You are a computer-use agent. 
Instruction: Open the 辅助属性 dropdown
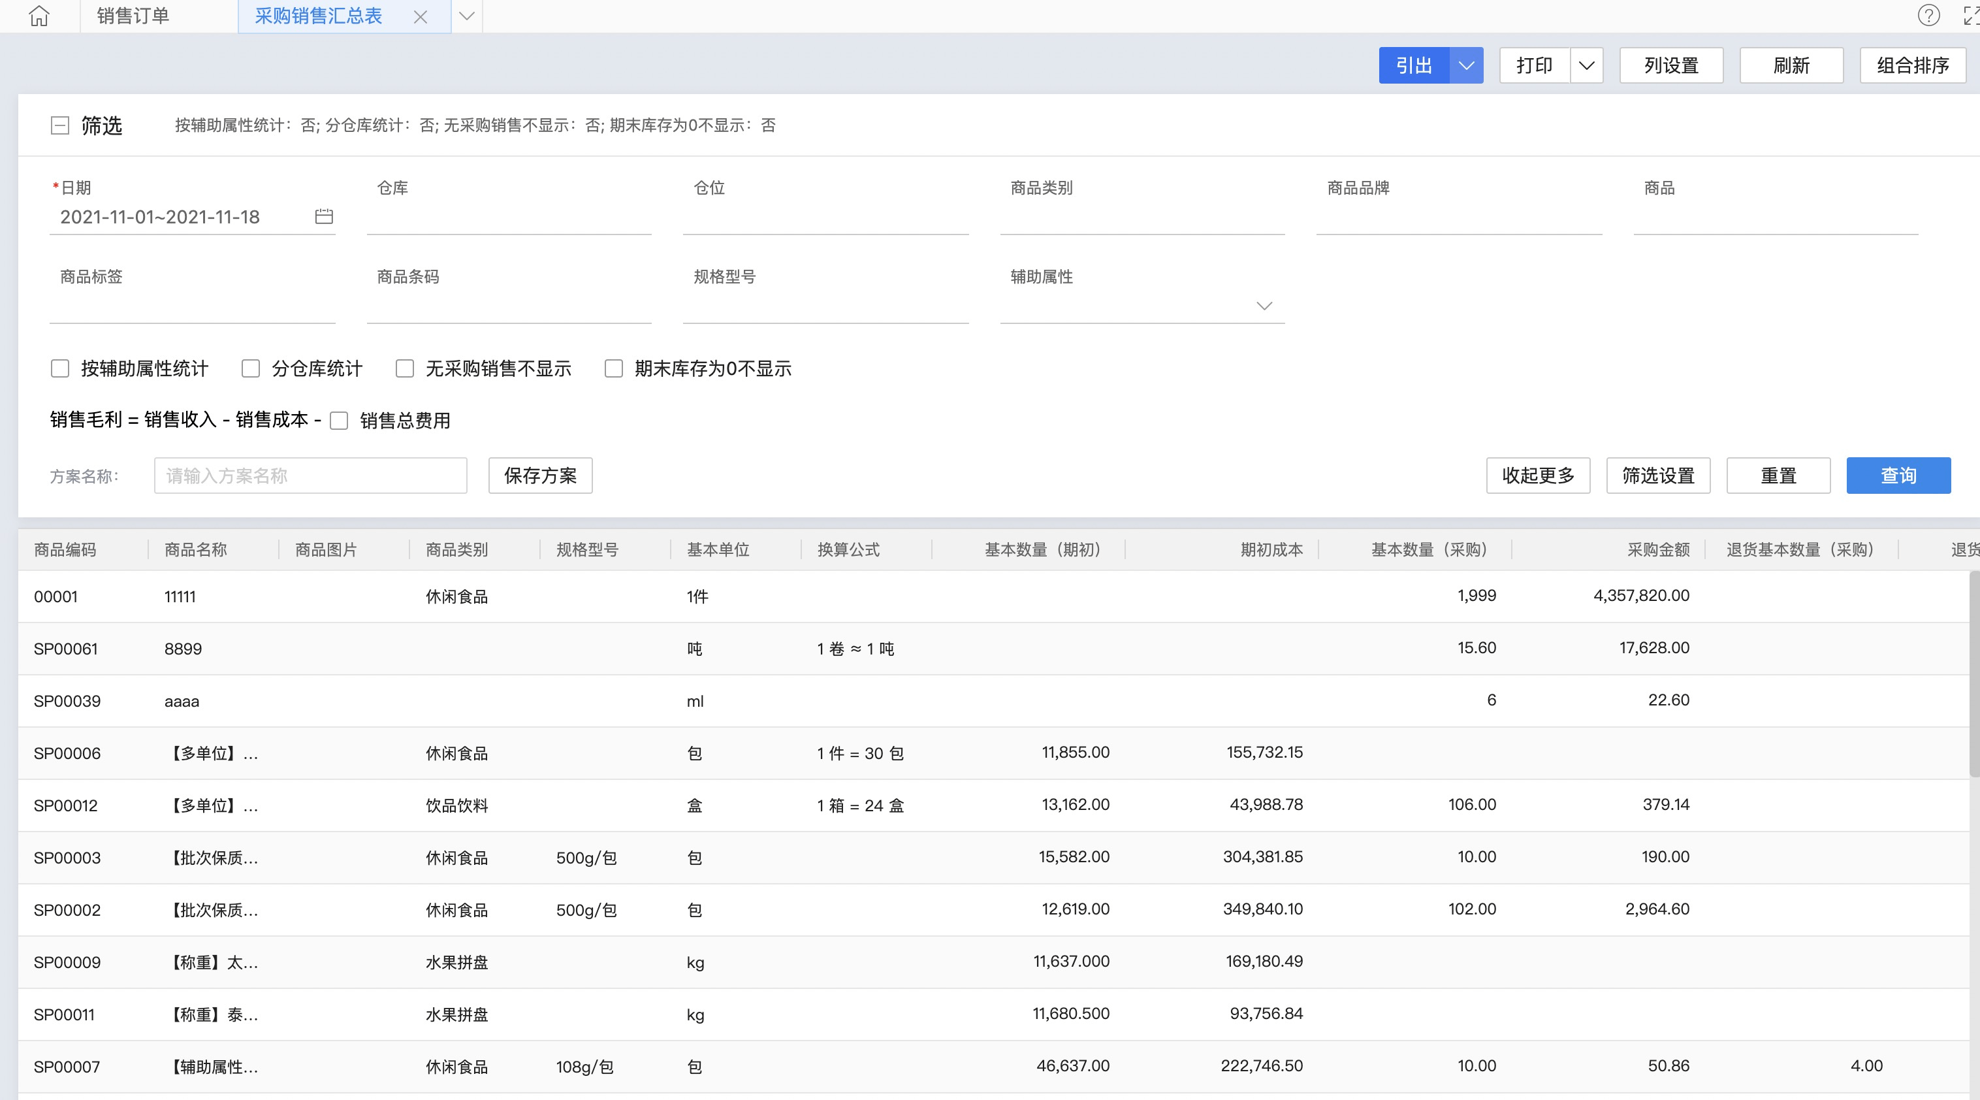click(x=1264, y=306)
